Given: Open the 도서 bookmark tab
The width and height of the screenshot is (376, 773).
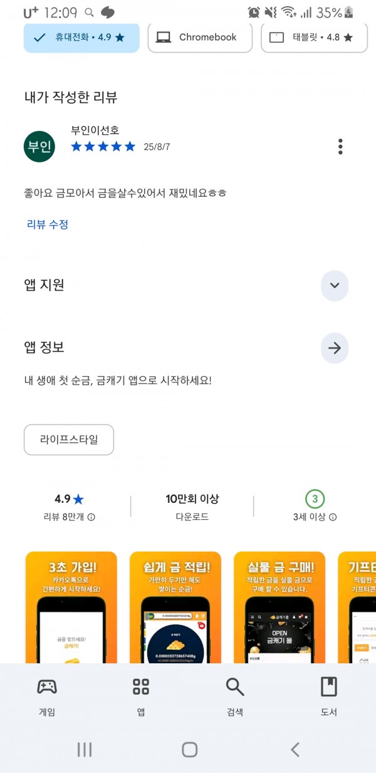Looking at the screenshot, I should 329,687.
